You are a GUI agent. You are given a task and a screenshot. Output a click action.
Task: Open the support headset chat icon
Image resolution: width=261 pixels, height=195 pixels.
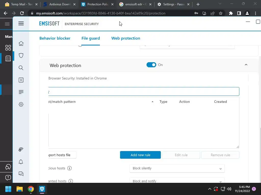pyautogui.click(x=8, y=167)
